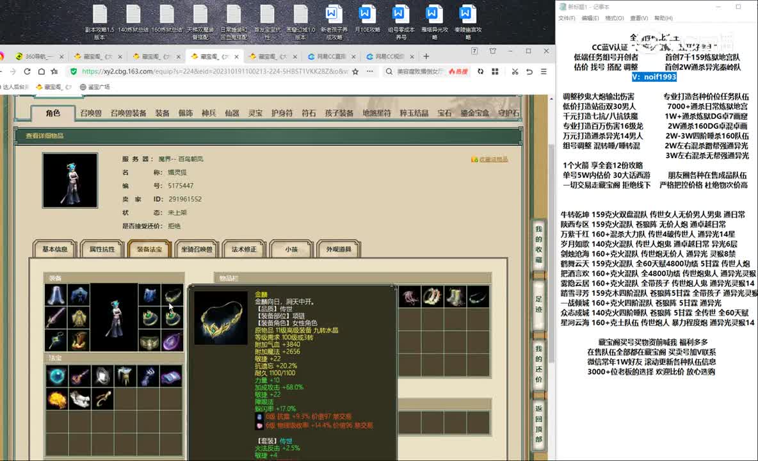Open the 我的收藏 side button
The height and width of the screenshot is (461, 758).
[538, 245]
